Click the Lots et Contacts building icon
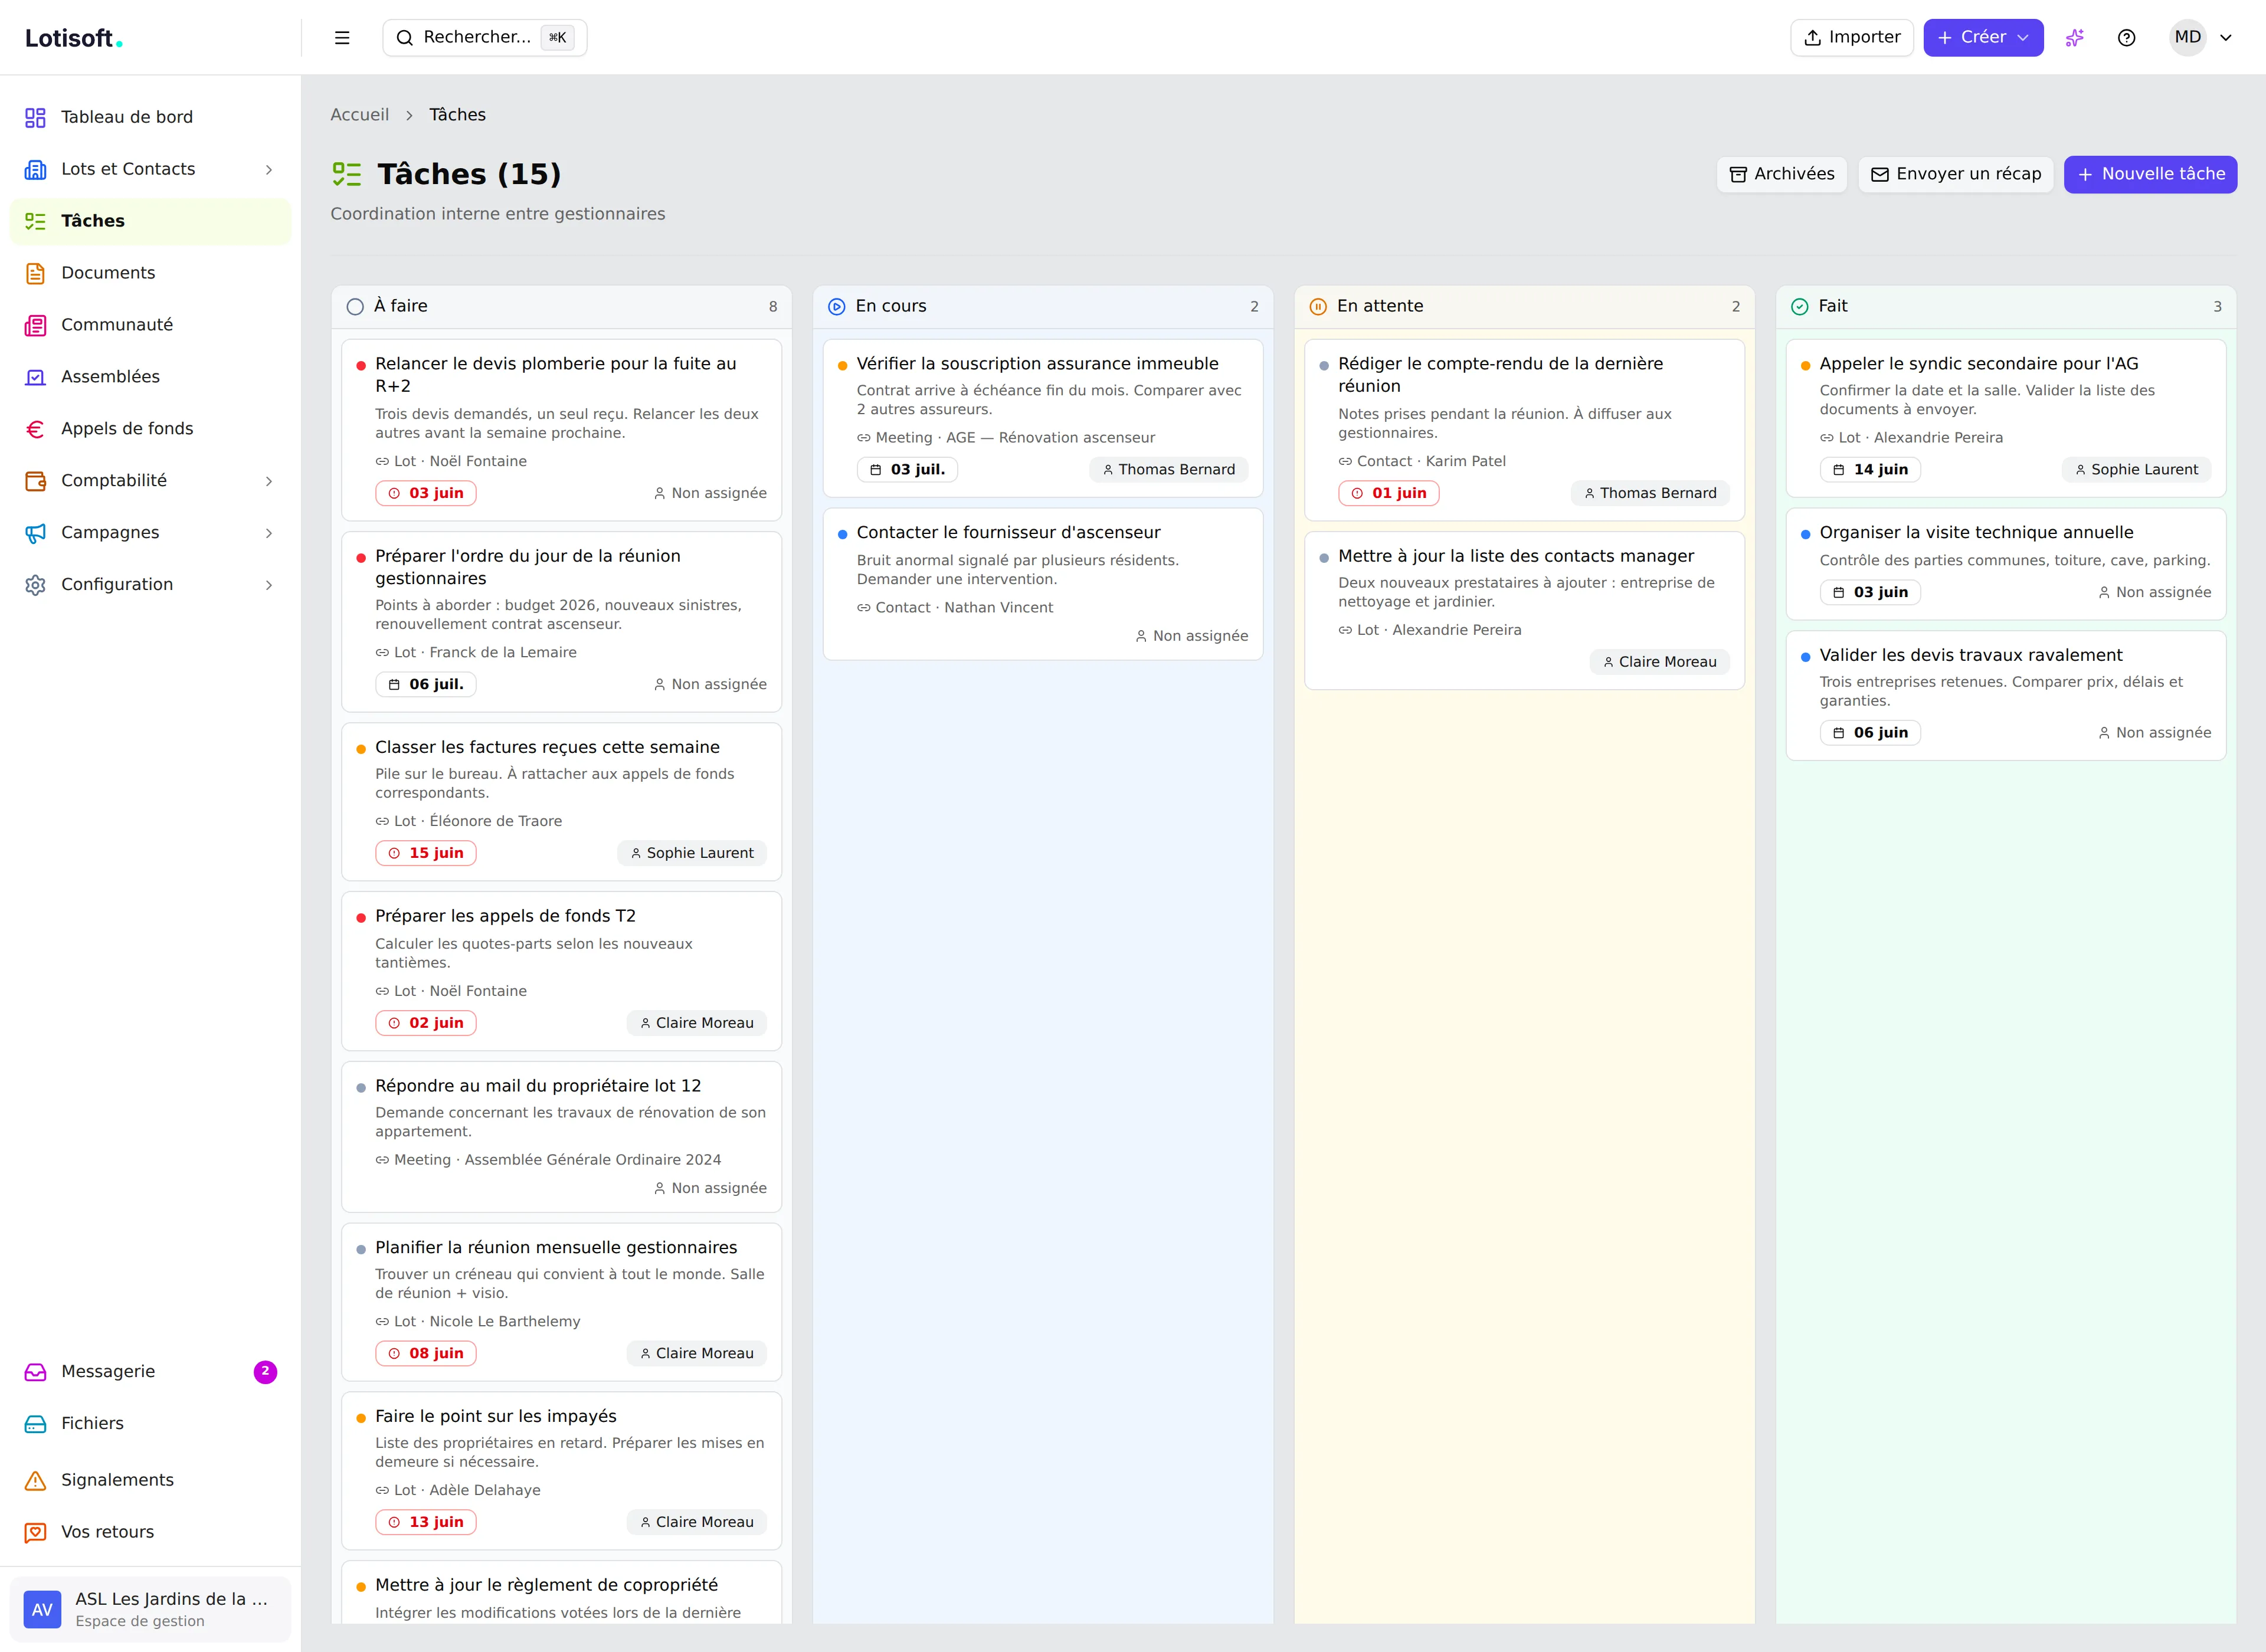The image size is (2266, 1652). pyautogui.click(x=35, y=169)
